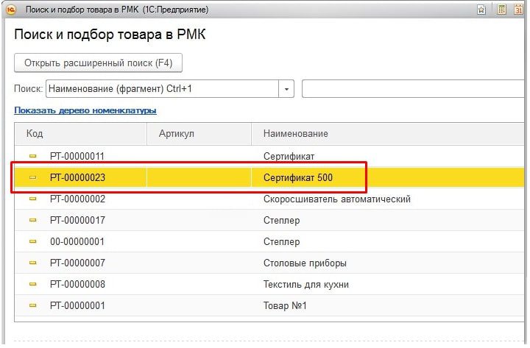Select the 'Скоросшиватель автоматический' row
530x348 pixels.
[336, 199]
